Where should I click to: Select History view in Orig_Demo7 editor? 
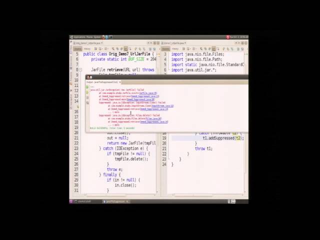[x=87, y=49]
